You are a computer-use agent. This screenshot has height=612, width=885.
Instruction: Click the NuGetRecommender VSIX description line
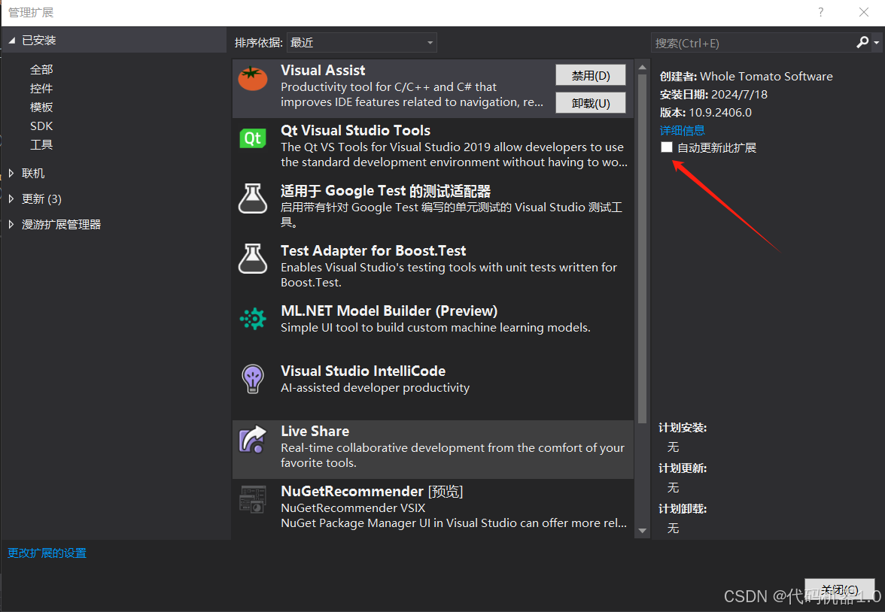pos(353,507)
